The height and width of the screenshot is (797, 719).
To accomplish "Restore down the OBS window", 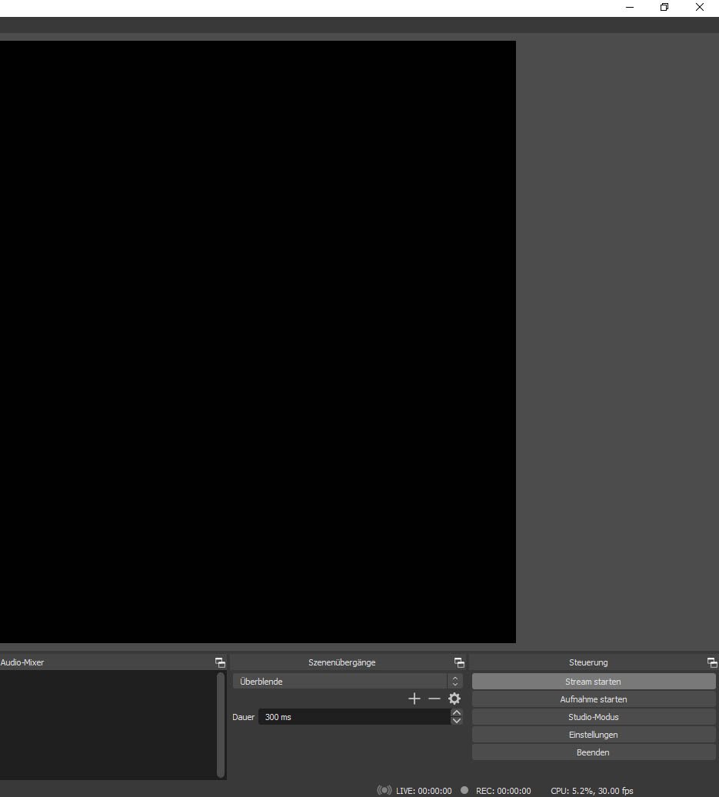I will click(664, 7).
